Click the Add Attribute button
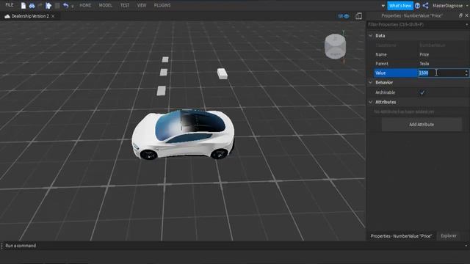The width and height of the screenshot is (470, 264). coord(422,125)
